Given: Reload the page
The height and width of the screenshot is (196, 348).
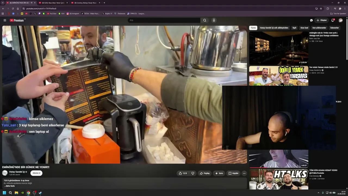Looking at the screenshot, I should point(13,8).
